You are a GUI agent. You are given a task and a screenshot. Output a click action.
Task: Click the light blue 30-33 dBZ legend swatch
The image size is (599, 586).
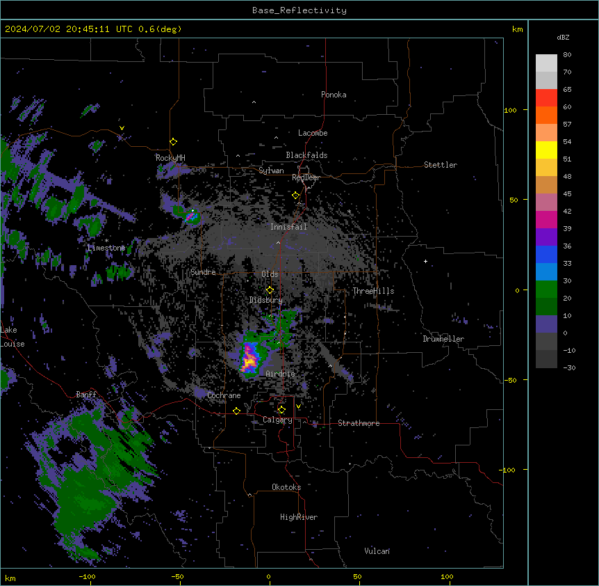546,271
